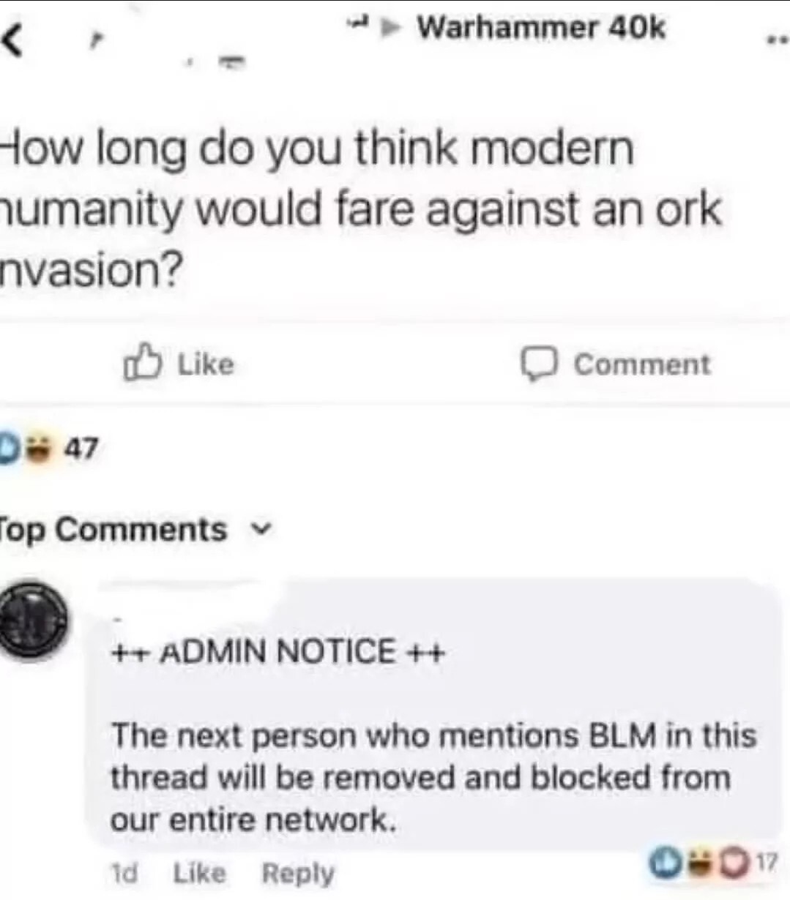Click the thumbs-up Like icon on post
Viewport: 790px width, 900px height.
click(x=141, y=363)
